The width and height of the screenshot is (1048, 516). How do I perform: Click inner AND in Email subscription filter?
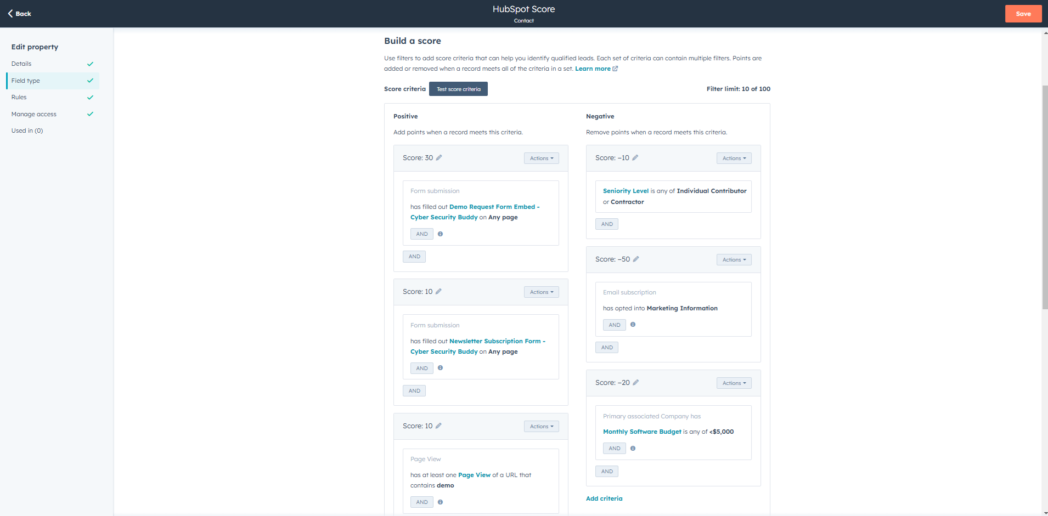click(x=615, y=325)
